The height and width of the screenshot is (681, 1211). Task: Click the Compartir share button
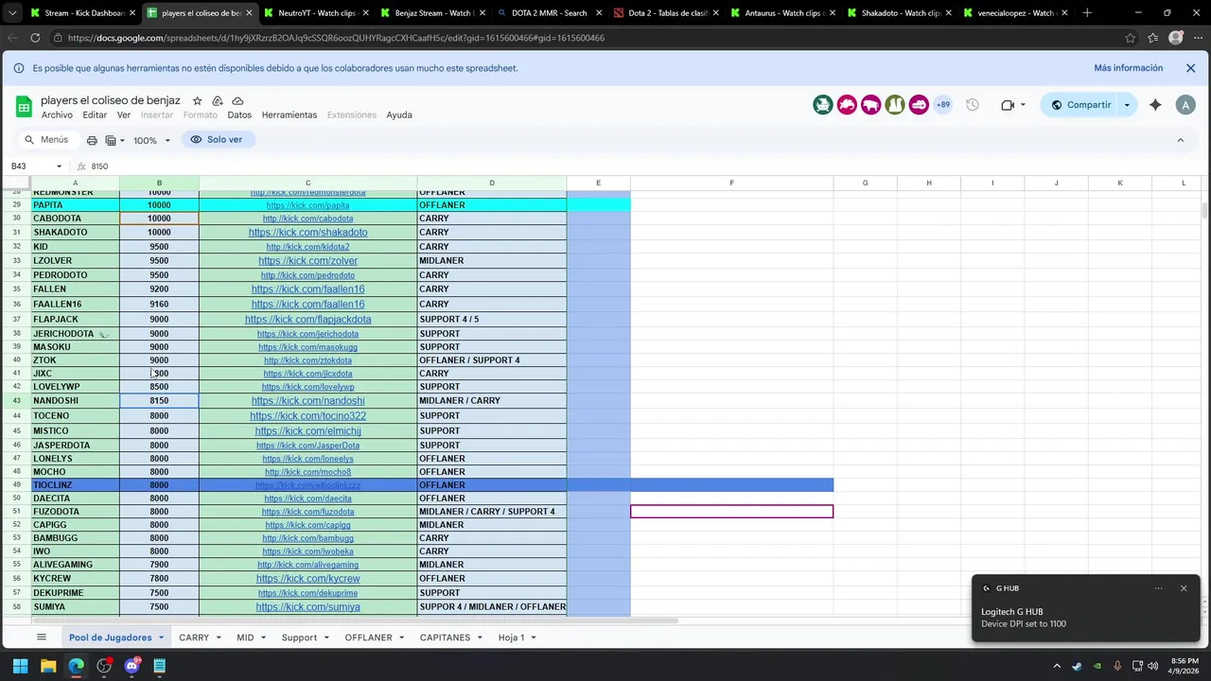click(x=1080, y=105)
